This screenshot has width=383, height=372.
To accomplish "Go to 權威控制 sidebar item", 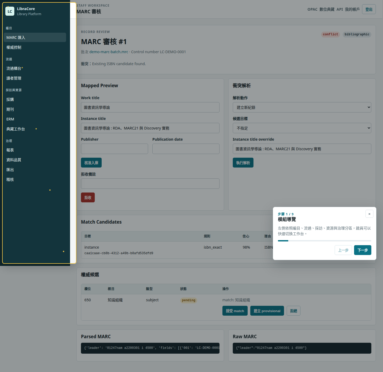I will (35, 47).
